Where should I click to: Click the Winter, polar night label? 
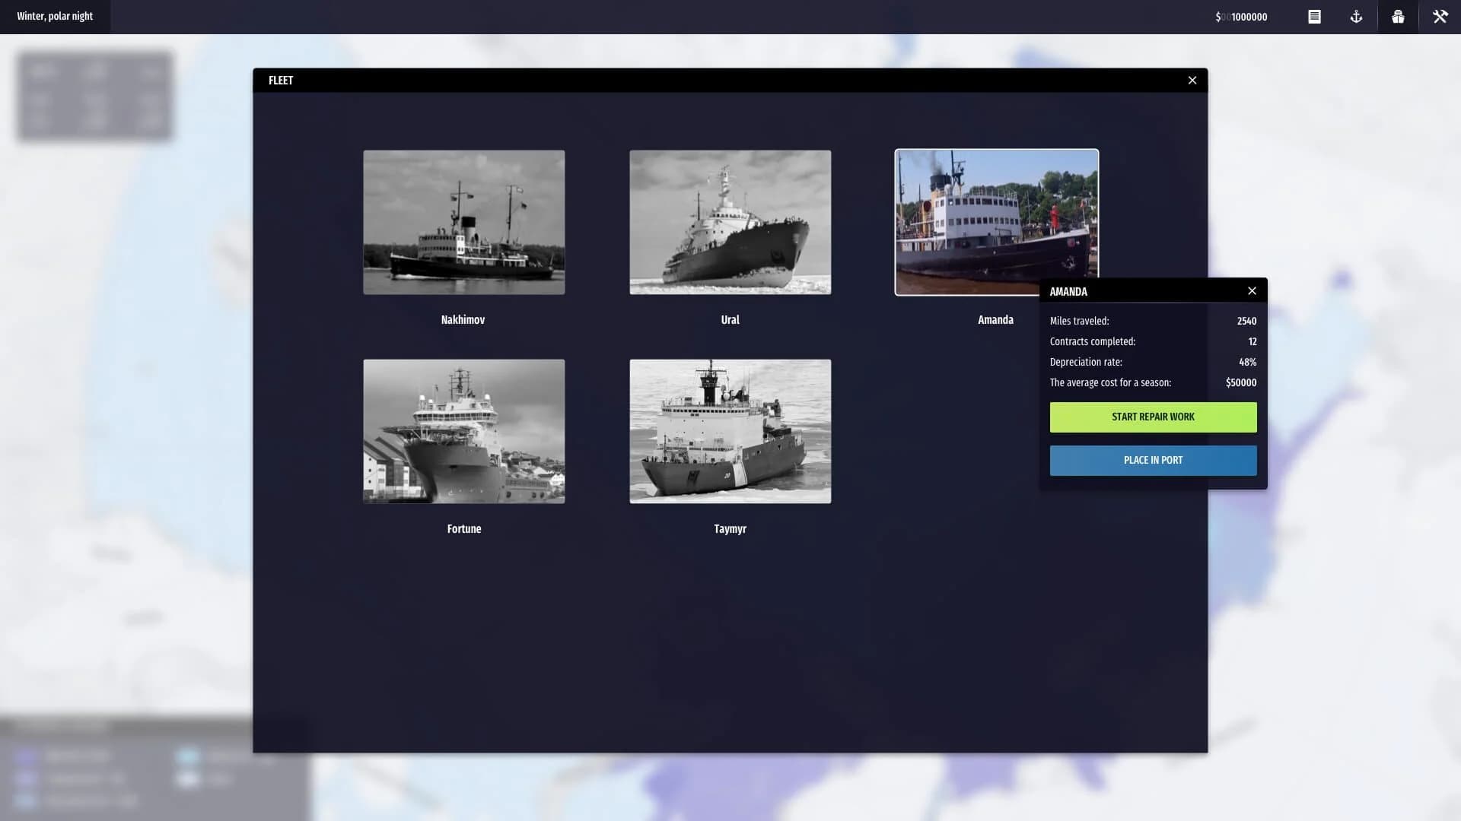[55, 15]
